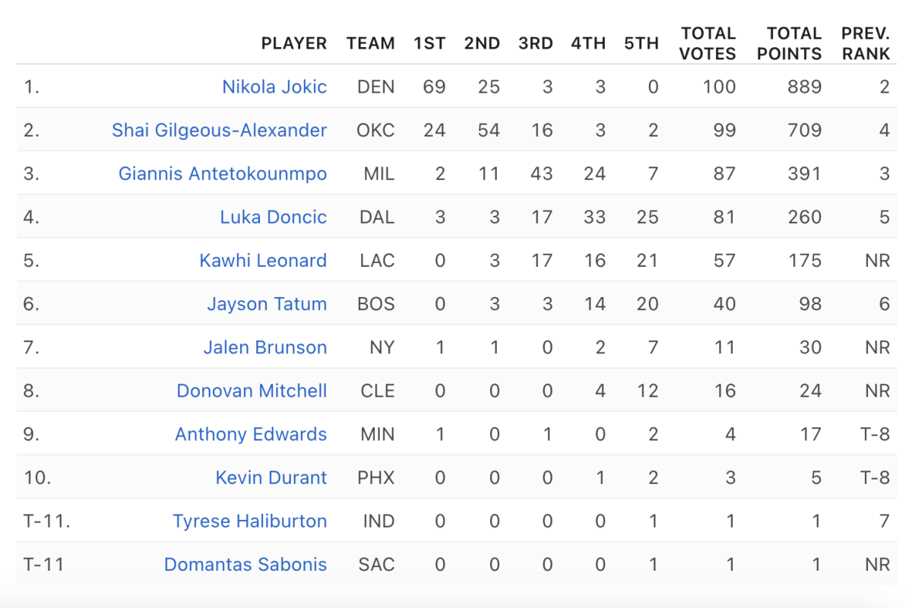The width and height of the screenshot is (912, 608).
Task: Click the Jayson Tatum link
Action: point(267,304)
